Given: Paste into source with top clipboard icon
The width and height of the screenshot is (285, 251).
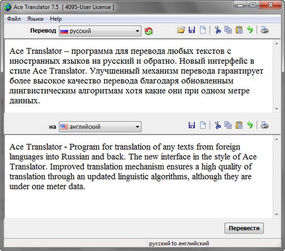Looking at the screenshot, I should 239,30.
